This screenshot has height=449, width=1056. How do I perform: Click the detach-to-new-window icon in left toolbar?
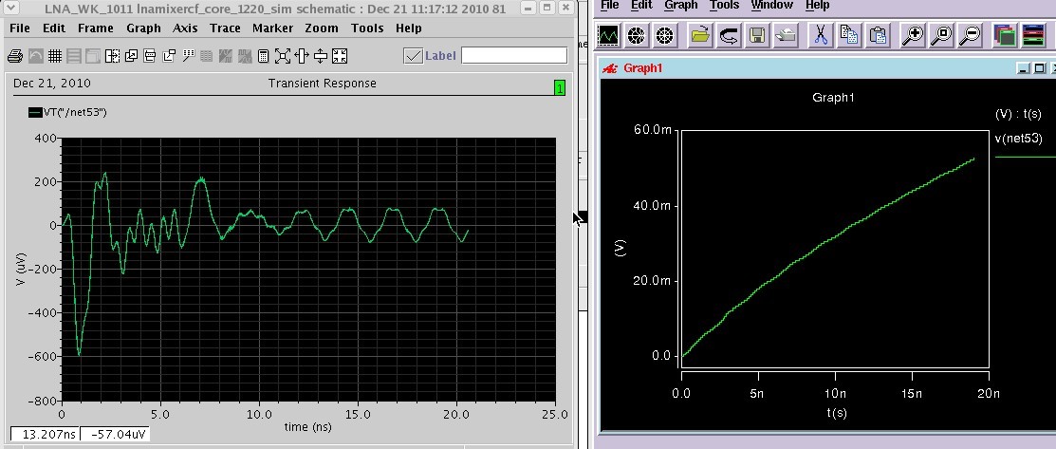169,56
